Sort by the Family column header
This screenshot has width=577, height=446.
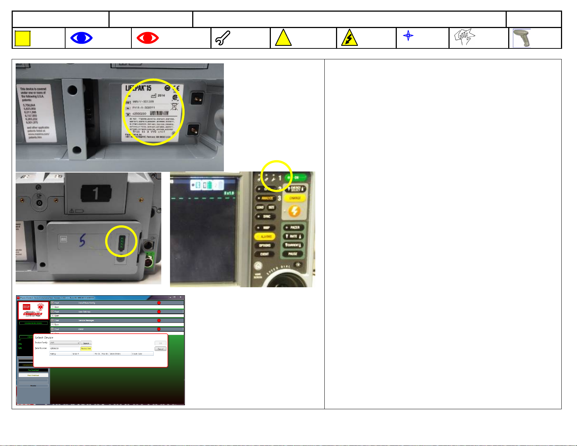(x=60, y=354)
